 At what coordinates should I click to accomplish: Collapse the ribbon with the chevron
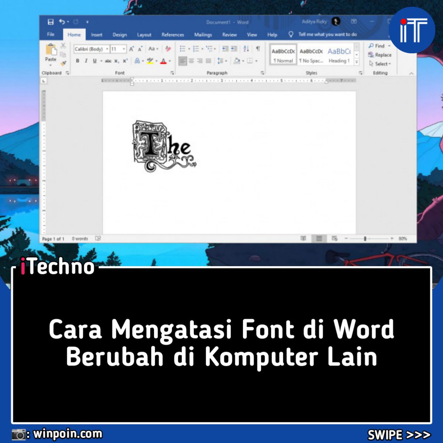[x=411, y=73]
